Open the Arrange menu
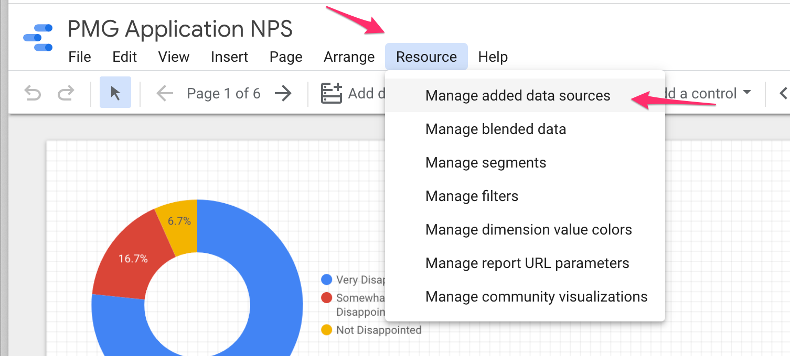 click(349, 57)
